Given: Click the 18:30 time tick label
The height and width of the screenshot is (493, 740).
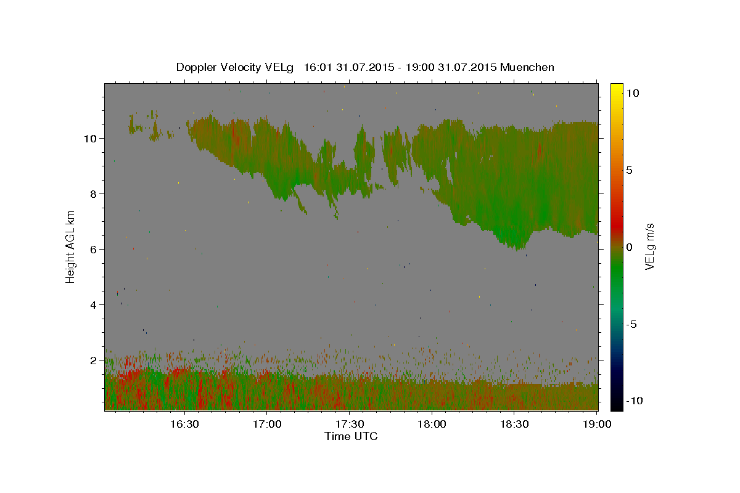Looking at the screenshot, I should (x=514, y=424).
